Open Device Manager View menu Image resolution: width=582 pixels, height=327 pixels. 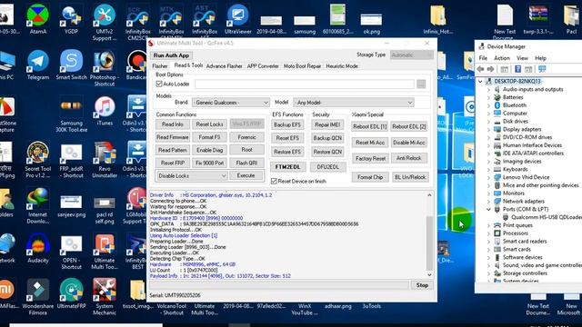(522, 58)
